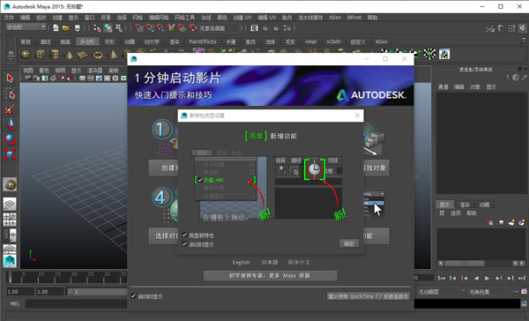Toggle snap to points magnet

(x=160, y=28)
